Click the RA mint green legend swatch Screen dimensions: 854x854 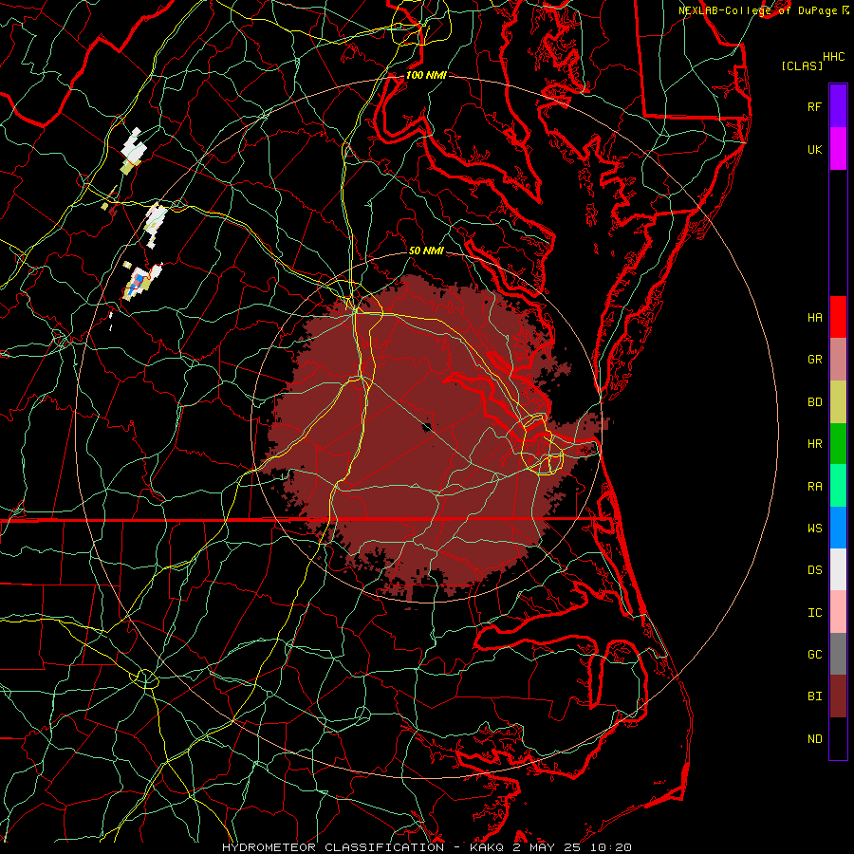pyautogui.click(x=838, y=486)
